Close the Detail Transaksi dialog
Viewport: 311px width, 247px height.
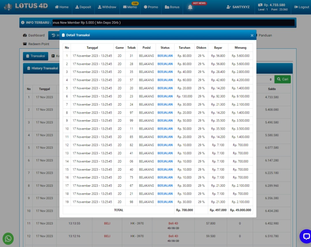[252, 35]
